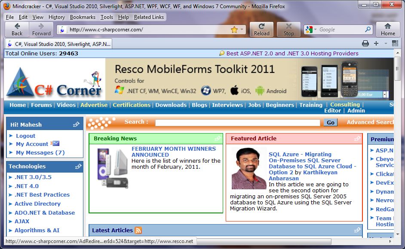This screenshot has height=249, width=405.
Task: Open the File menu
Action: (10, 17)
